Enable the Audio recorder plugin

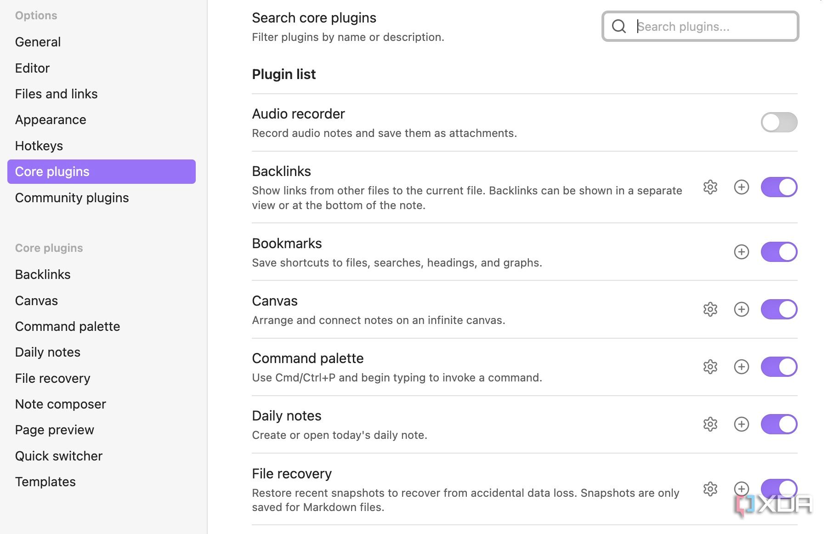pos(779,122)
